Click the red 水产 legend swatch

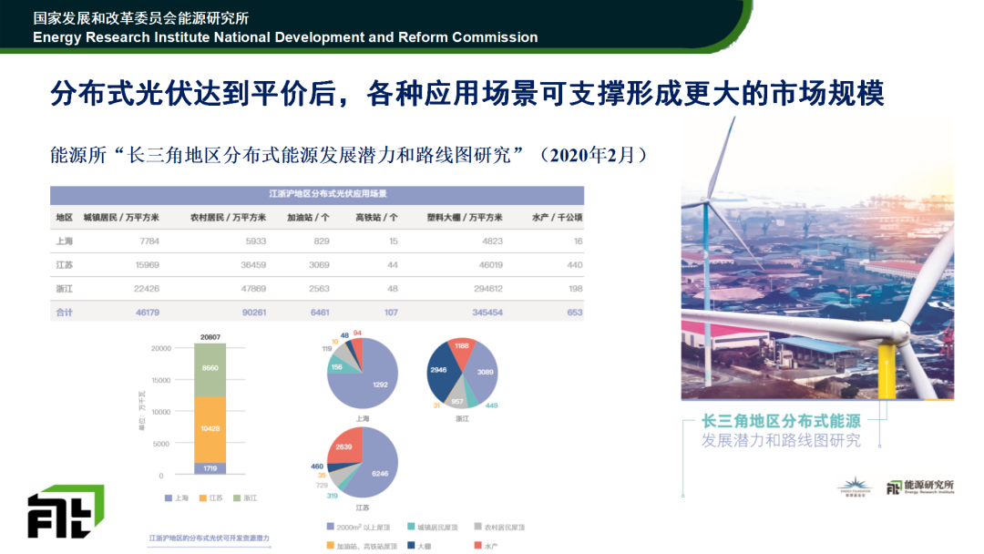pos(477,545)
